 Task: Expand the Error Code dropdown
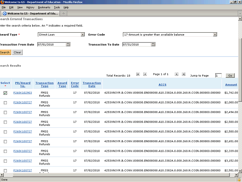215,35
